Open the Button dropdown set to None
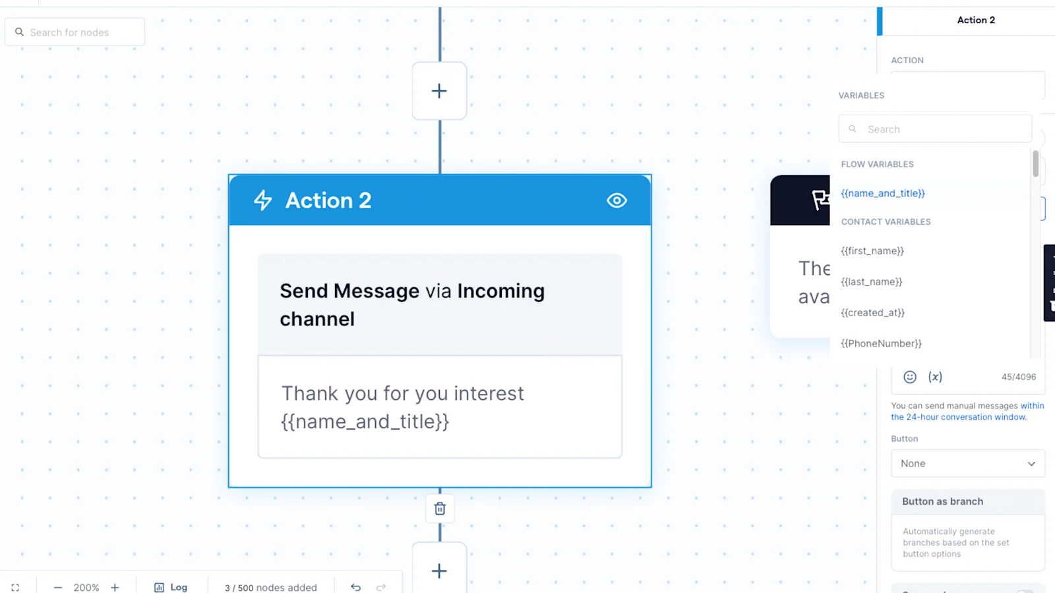Viewport: 1055px width, 593px height. [967, 463]
